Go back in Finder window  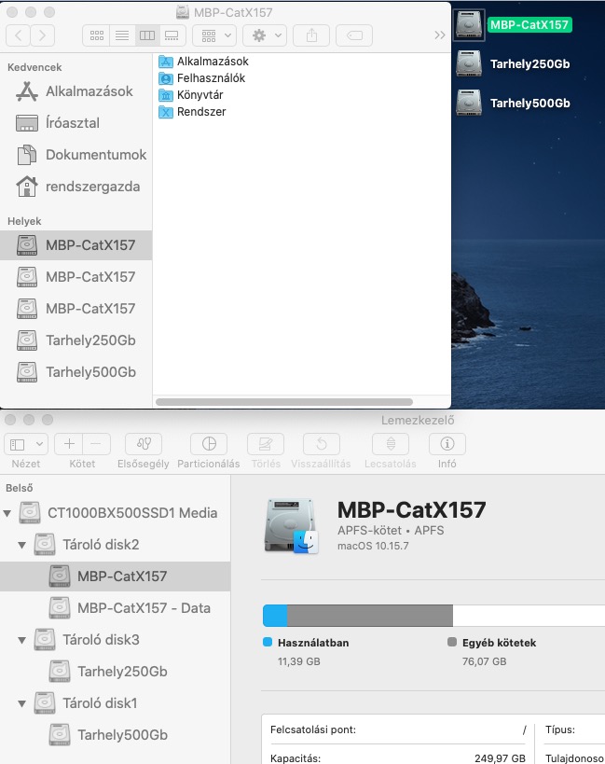tap(18, 35)
